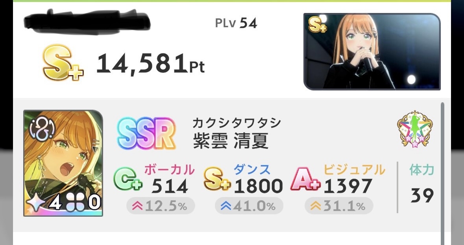464x245 pixels.
Task: Tap the infinity plan icon on card
Action: point(43,129)
